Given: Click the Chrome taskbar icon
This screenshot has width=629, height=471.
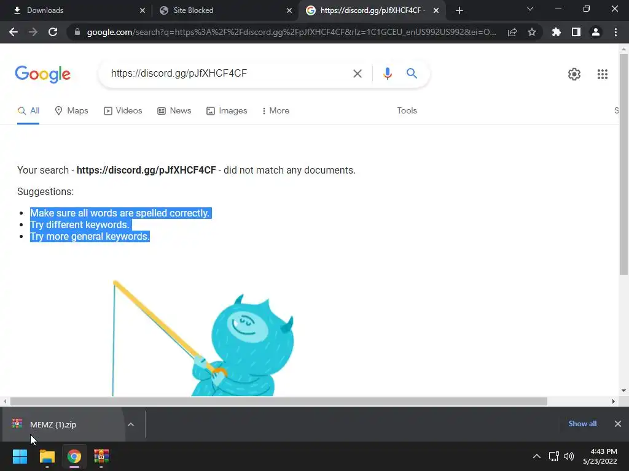Looking at the screenshot, I should click(74, 456).
